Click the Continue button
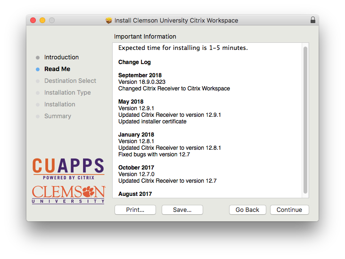Screen dimensions: 345x259 [x=289, y=210]
